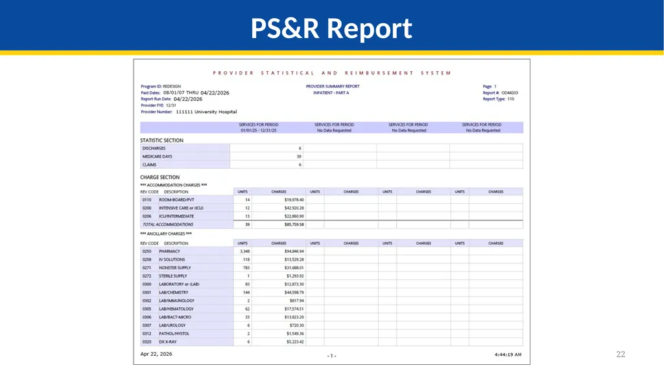Select Report # OD44203

pos(500,93)
